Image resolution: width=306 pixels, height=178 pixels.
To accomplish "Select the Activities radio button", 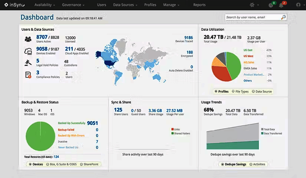I will pos(251,164).
